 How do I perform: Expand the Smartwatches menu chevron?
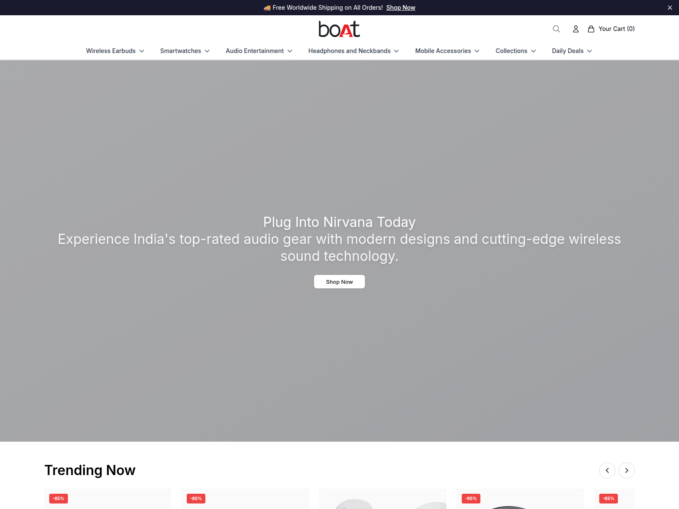[x=207, y=51]
